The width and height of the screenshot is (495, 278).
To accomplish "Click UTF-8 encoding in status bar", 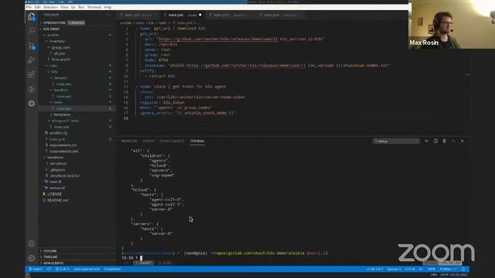I will [x=410, y=269].
